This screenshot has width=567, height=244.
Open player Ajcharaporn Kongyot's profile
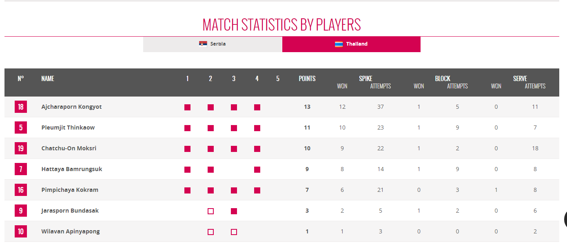(x=71, y=107)
